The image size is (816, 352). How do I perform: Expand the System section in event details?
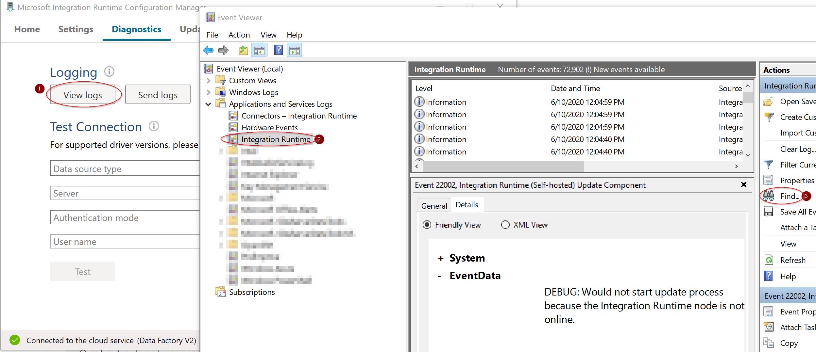click(x=441, y=258)
